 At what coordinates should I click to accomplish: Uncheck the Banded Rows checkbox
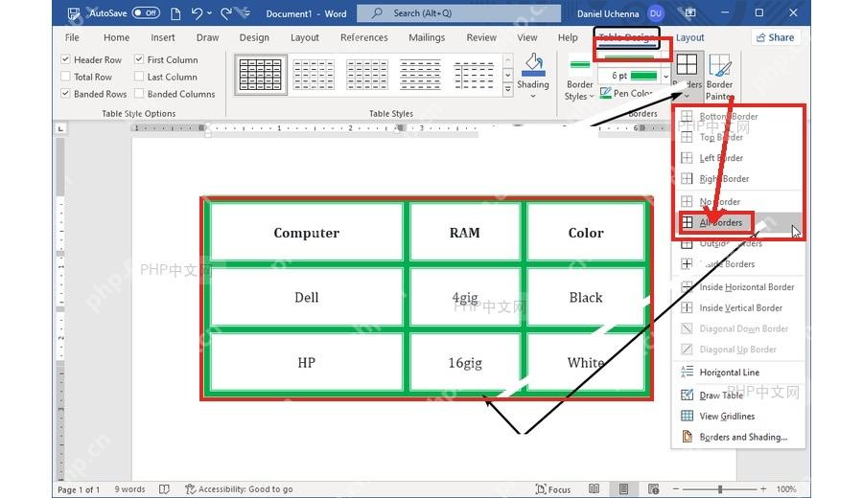65,94
